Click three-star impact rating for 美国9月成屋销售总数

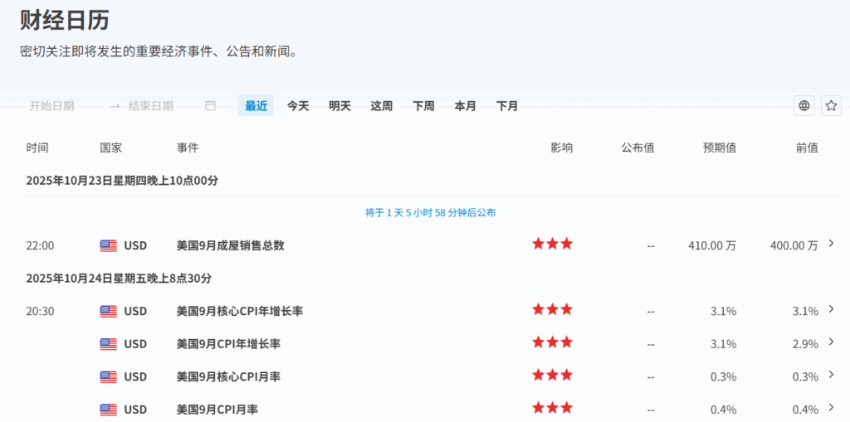click(x=552, y=244)
